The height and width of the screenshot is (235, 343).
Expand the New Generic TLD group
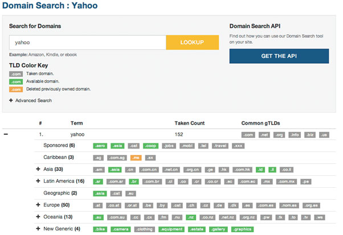point(38,228)
